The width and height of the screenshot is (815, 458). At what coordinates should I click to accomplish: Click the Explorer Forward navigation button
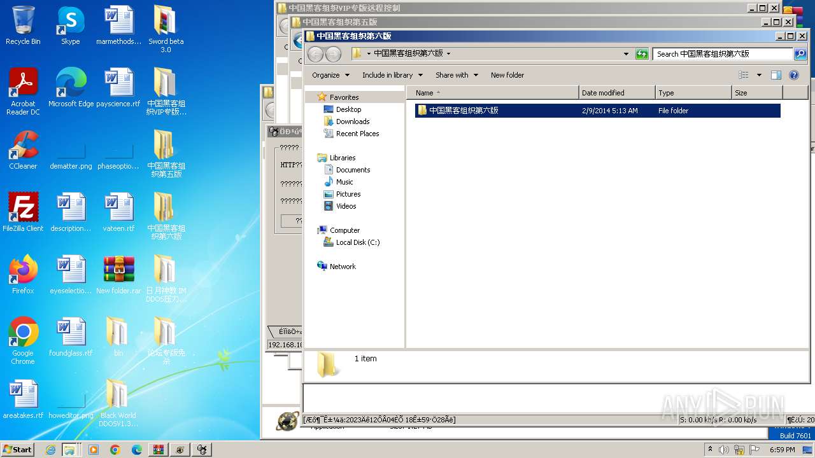pos(332,54)
